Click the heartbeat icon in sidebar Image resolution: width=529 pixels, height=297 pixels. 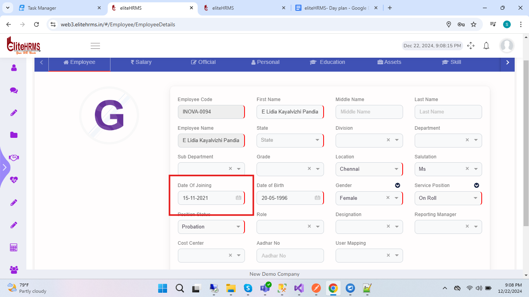click(14, 180)
